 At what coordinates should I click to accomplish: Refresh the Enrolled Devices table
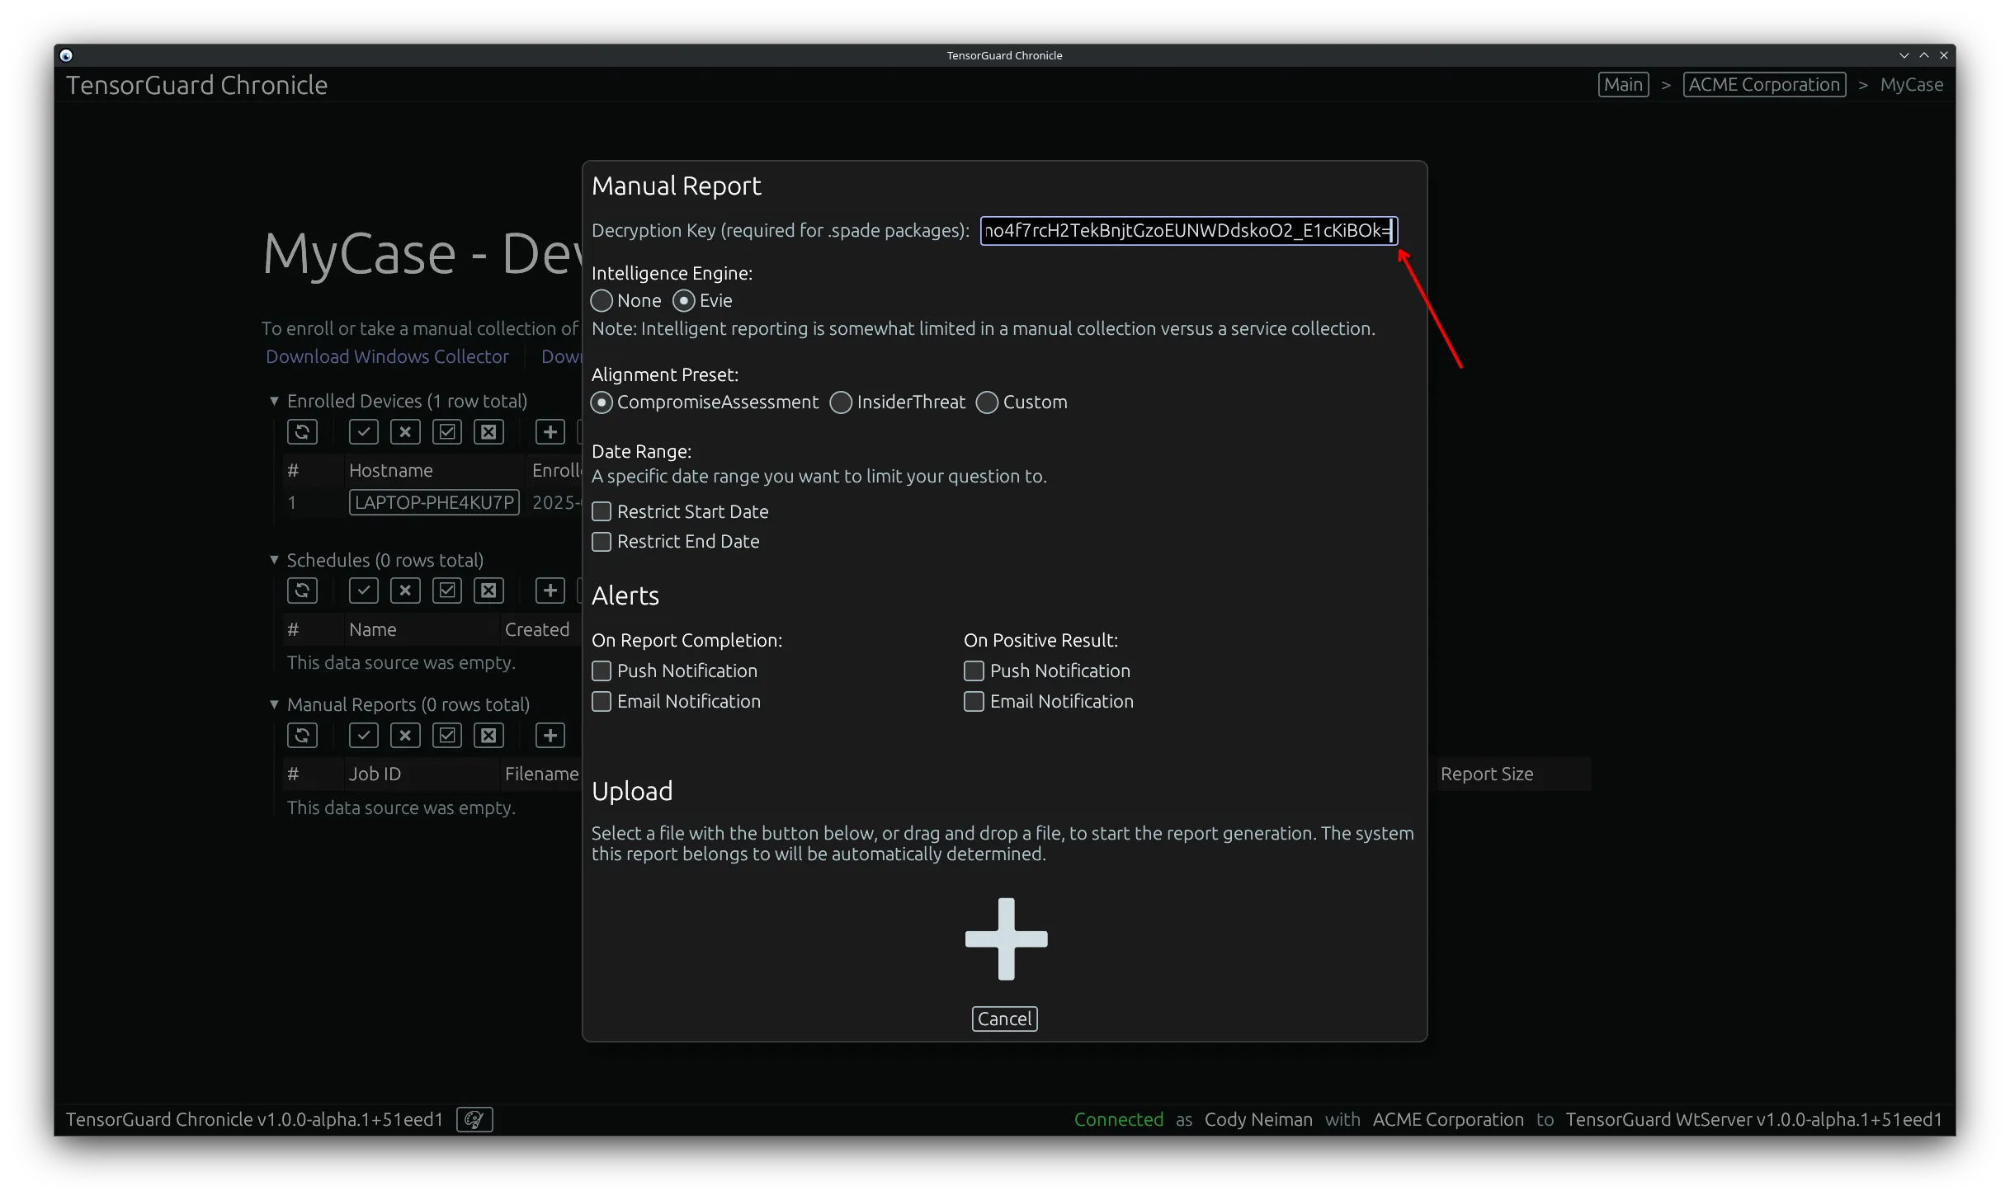[303, 431]
